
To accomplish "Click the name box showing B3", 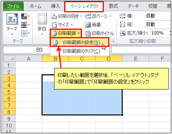I will pos(27,50).
